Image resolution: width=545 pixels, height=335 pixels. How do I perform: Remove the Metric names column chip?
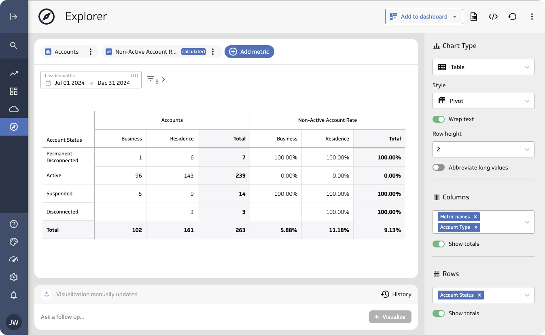[475, 217]
